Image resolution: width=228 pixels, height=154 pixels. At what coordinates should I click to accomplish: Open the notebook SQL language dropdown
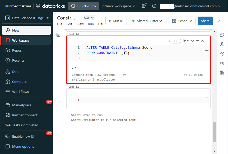[x=89, y=18]
